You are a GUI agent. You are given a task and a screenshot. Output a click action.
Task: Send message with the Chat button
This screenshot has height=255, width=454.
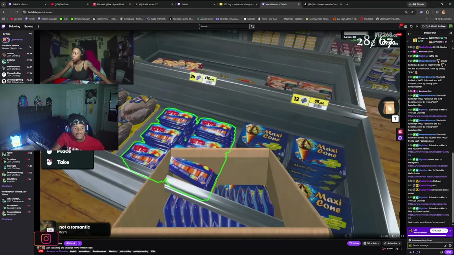[x=449, y=252]
